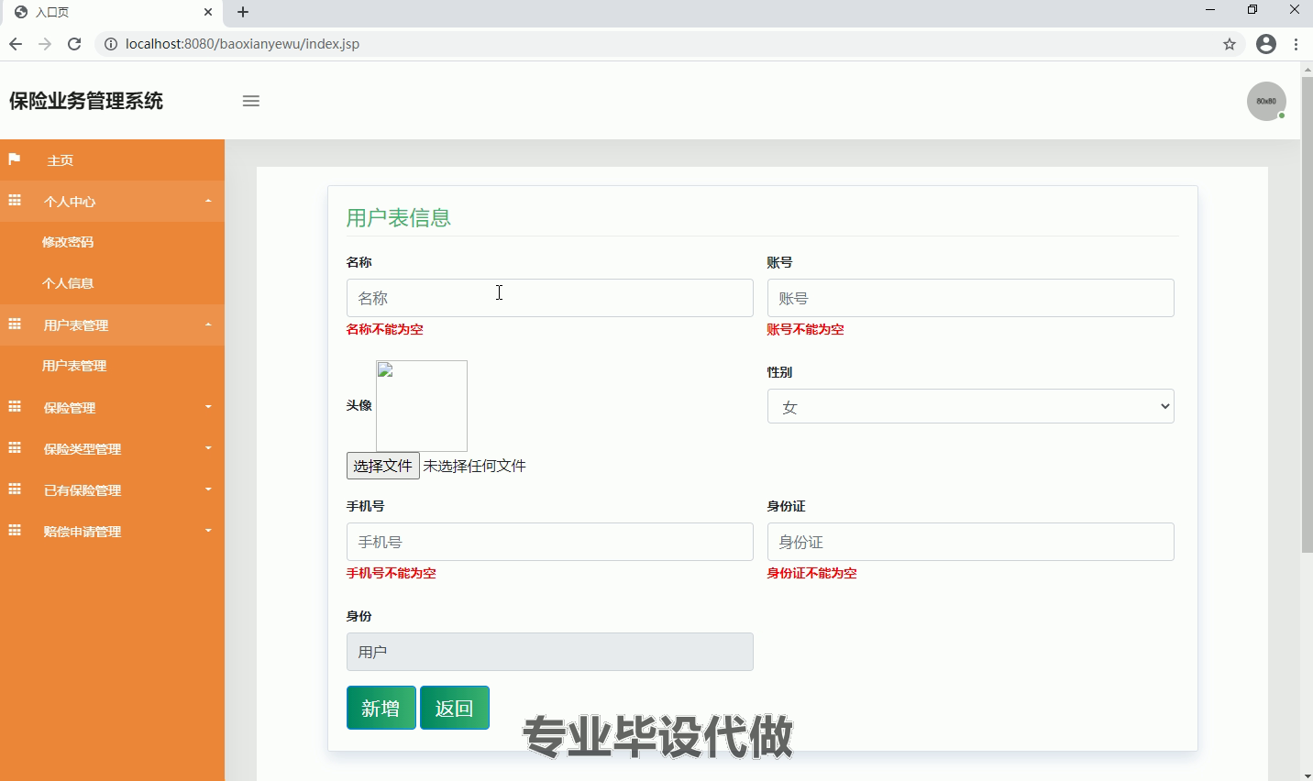Go back using the browser back arrow
Image resolution: width=1313 pixels, height=781 pixels.
coord(16,44)
